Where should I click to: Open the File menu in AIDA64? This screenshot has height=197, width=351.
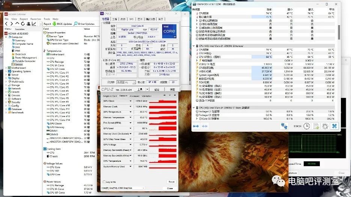[x=7, y=19]
